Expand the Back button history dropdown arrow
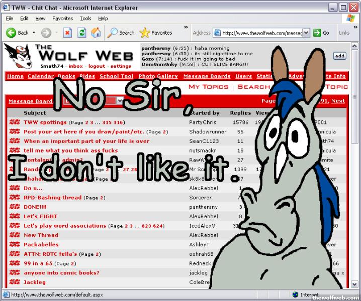361x301 pixels. tap(34, 33)
